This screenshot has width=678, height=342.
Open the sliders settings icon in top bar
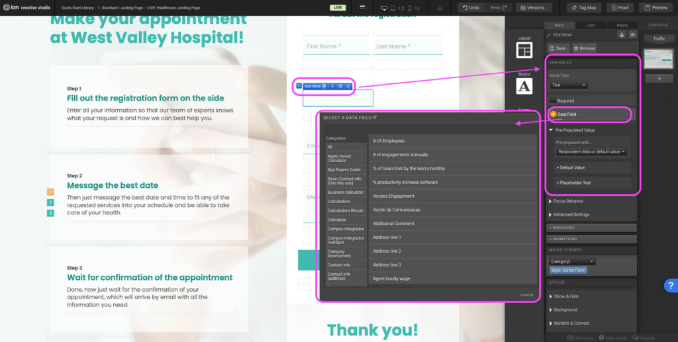(440, 8)
